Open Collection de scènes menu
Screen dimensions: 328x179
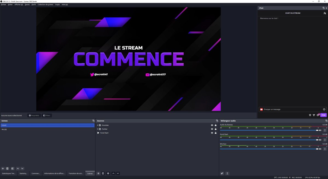45,5
